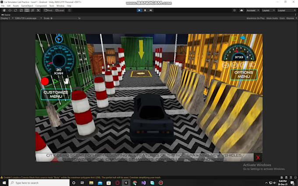Click the speedometer gauge showing 30 KMH
This screenshot has width=298, height=186.
(59, 60)
